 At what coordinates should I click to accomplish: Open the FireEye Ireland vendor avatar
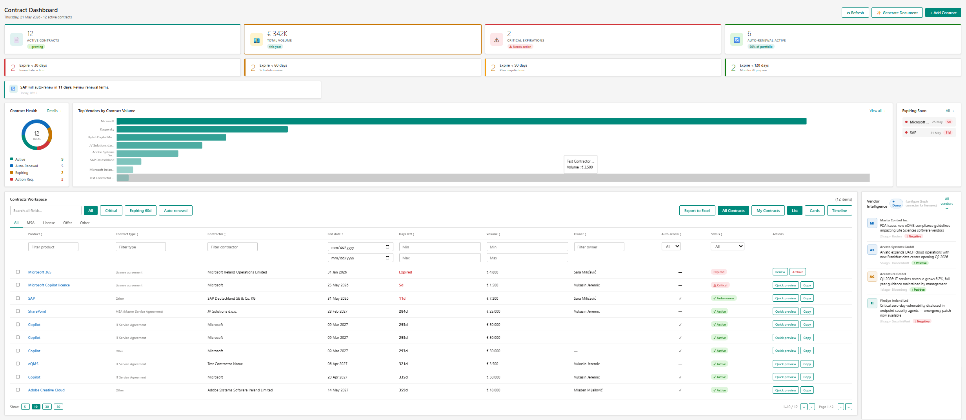(872, 303)
